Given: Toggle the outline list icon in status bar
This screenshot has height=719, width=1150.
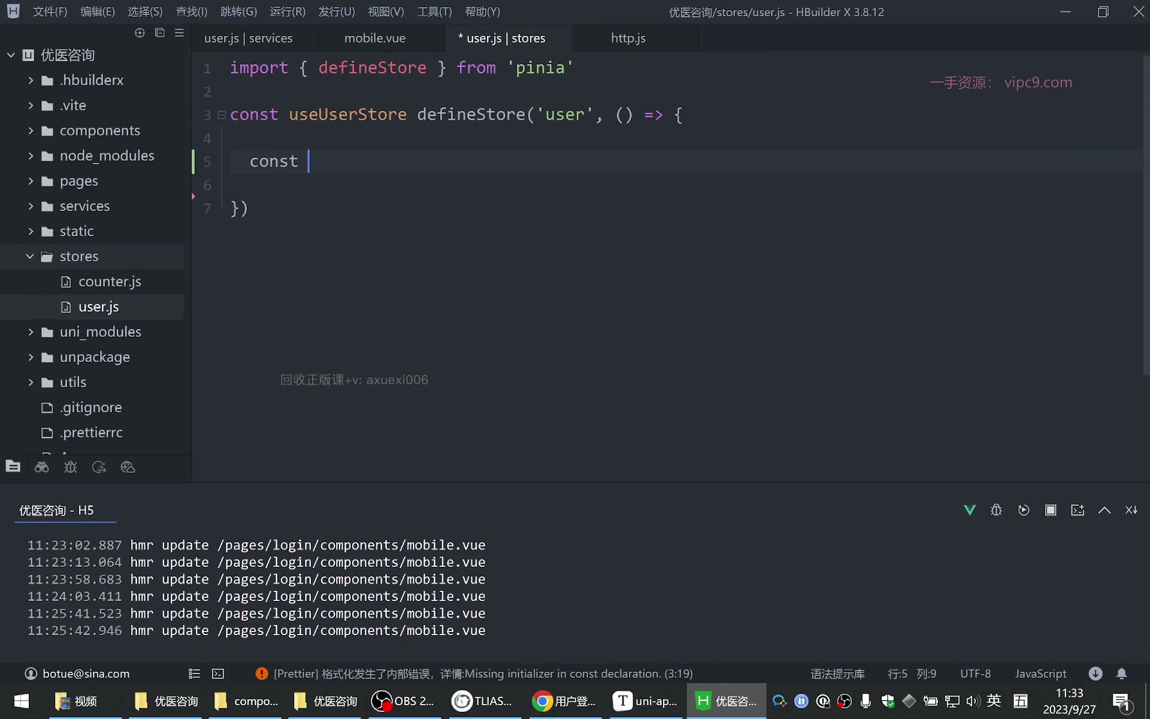Looking at the screenshot, I should pyautogui.click(x=194, y=673).
